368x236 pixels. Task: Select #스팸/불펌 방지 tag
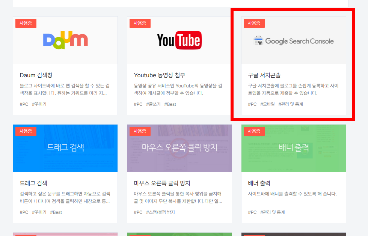pos(161,212)
